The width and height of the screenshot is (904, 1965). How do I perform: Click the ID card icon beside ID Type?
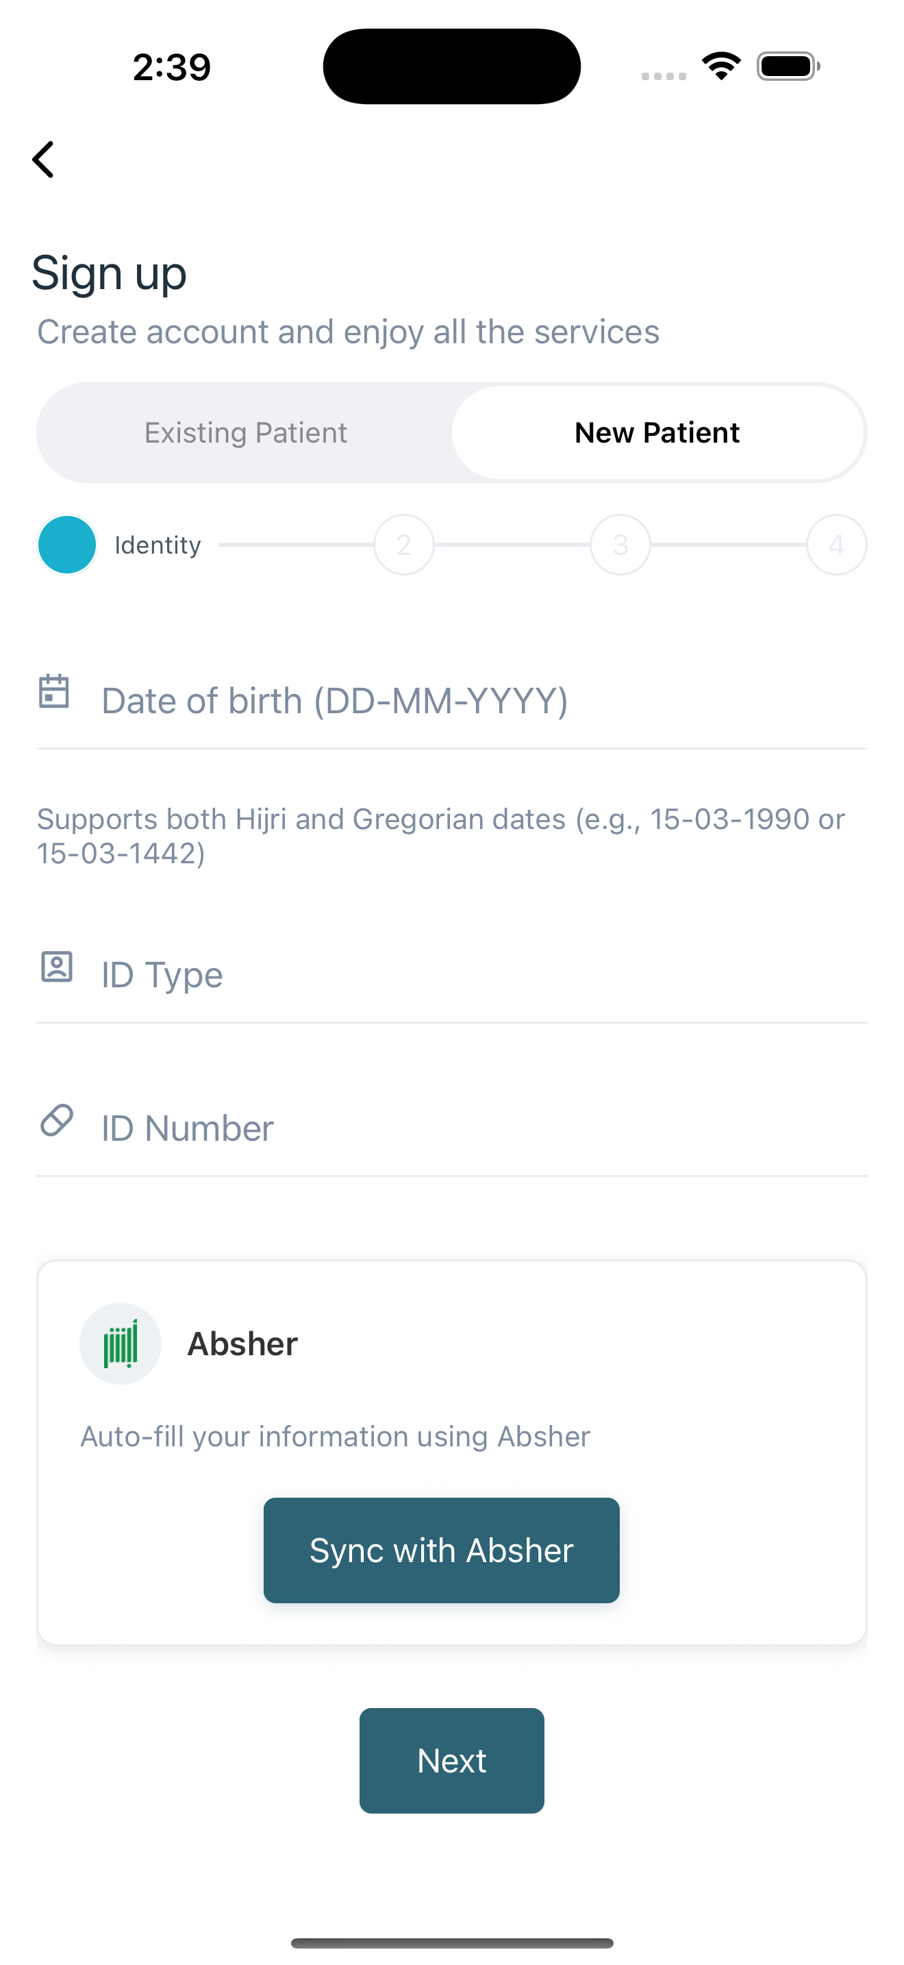coord(56,967)
